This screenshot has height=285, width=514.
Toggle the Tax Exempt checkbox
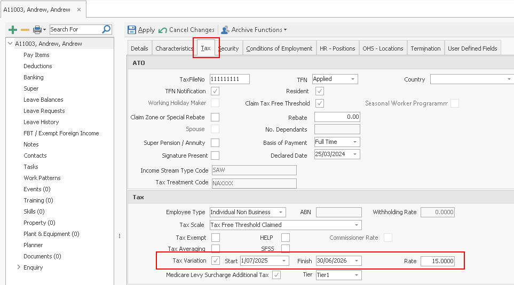(216, 238)
